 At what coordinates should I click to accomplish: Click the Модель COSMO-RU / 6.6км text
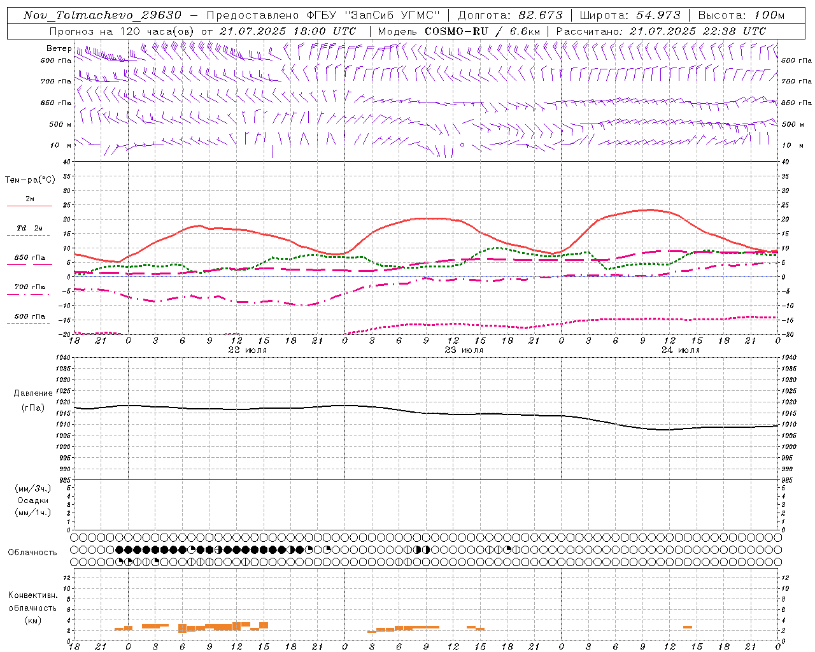tap(458, 31)
